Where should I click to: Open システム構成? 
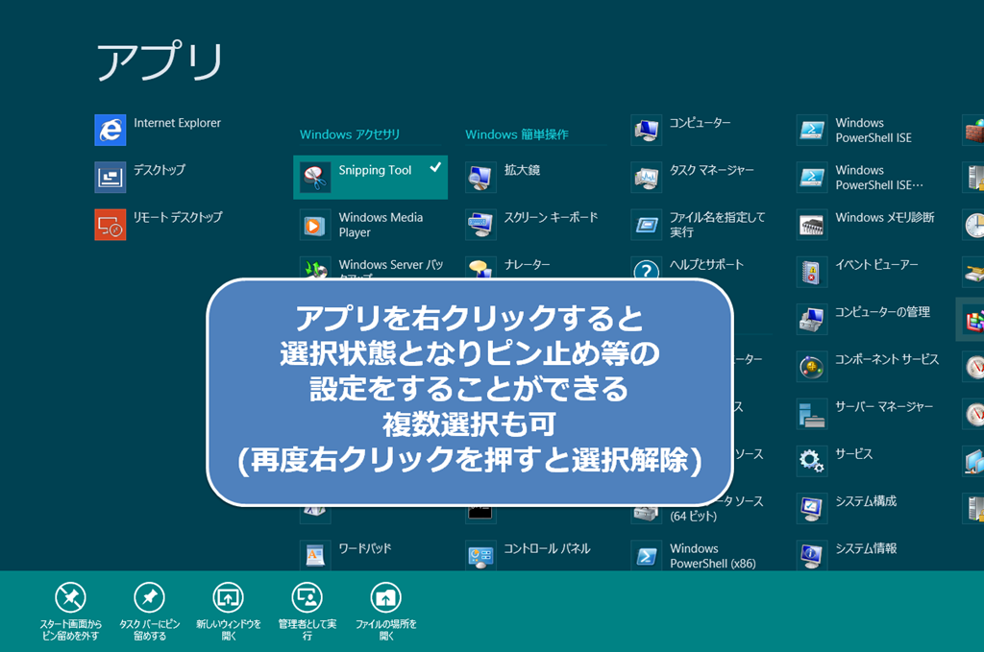point(847,508)
